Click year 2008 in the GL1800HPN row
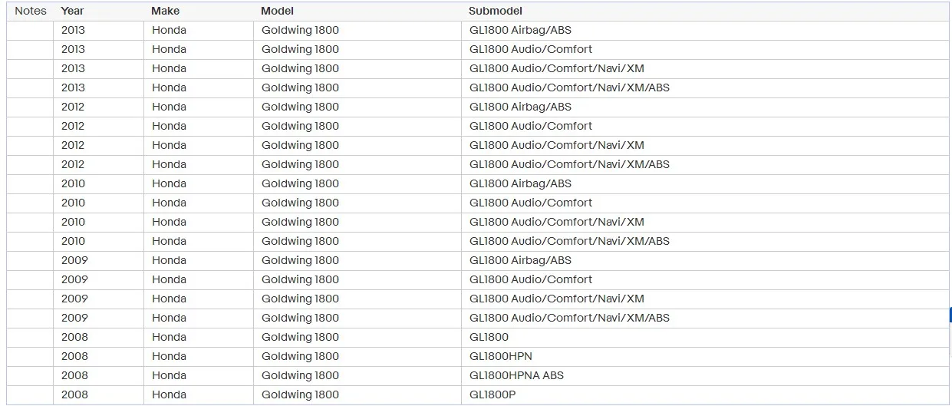The width and height of the screenshot is (952, 406). (74, 356)
